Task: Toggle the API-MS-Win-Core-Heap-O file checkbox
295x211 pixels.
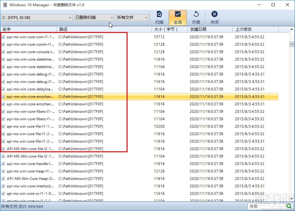Action: (x=3, y=178)
